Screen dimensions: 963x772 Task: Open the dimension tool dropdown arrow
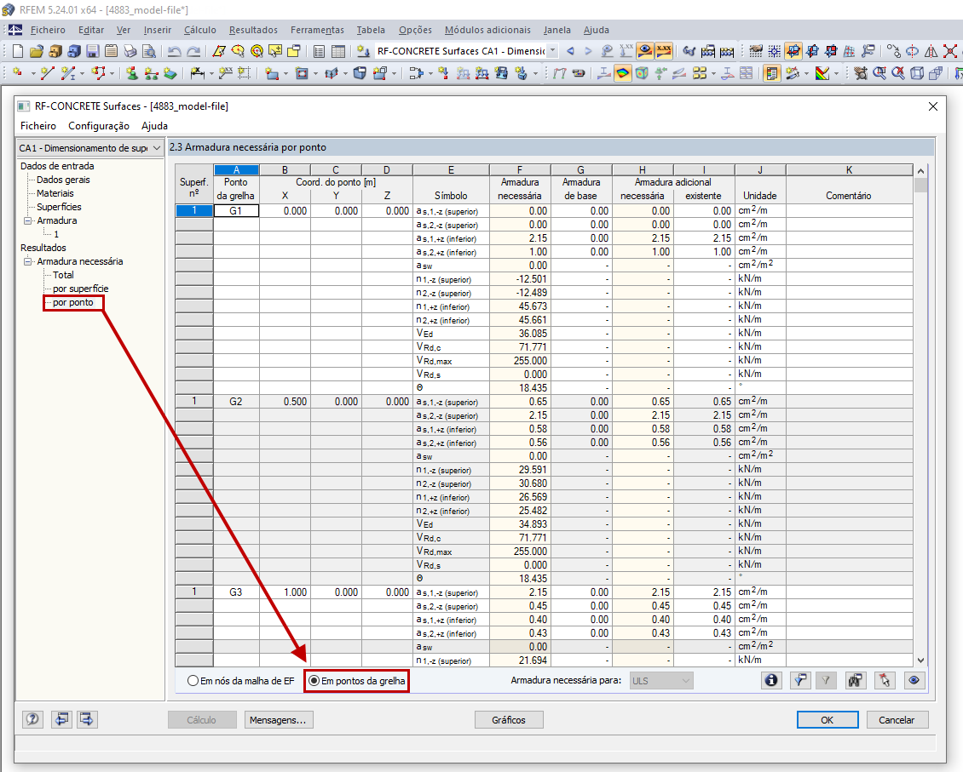click(x=211, y=74)
